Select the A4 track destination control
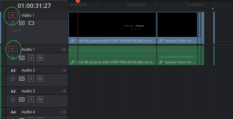This screenshot has height=119, width=233. point(13,112)
